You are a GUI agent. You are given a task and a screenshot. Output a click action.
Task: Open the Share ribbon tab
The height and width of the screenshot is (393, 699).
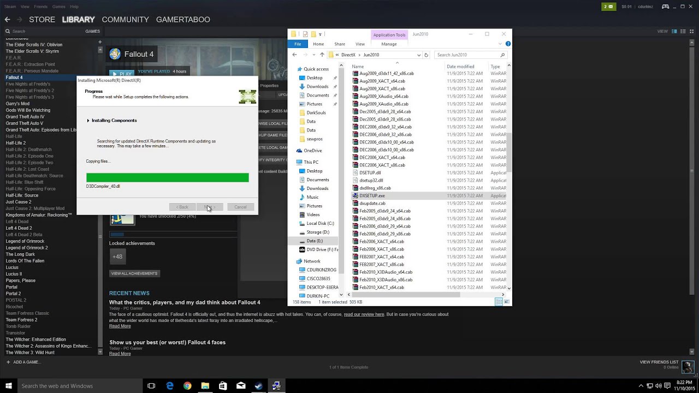[340, 44]
